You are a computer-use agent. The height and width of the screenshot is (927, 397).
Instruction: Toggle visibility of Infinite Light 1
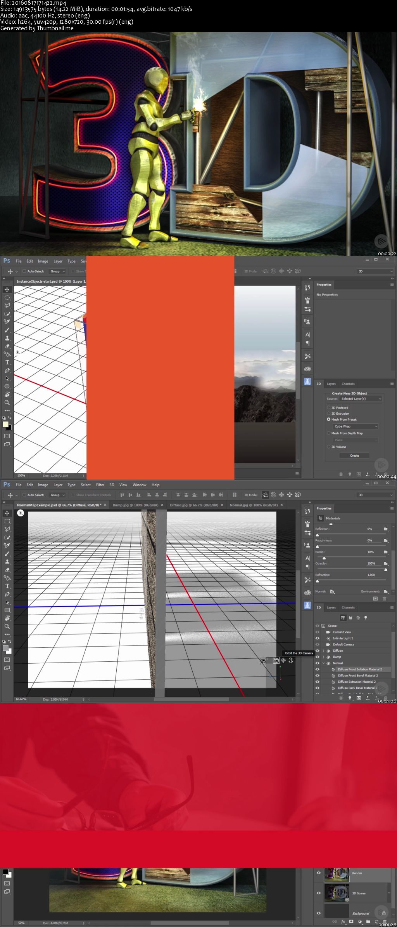(x=318, y=638)
